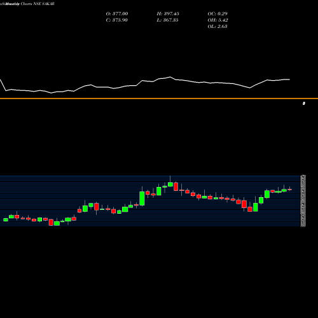Click the zero label beside the orange line

click(304, 103)
